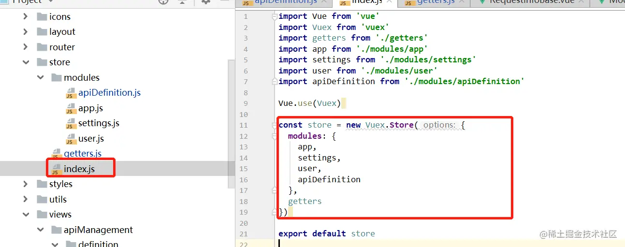Collapse the 'apiManagement' folder chevron
The height and width of the screenshot is (247, 625).
[40, 230]
